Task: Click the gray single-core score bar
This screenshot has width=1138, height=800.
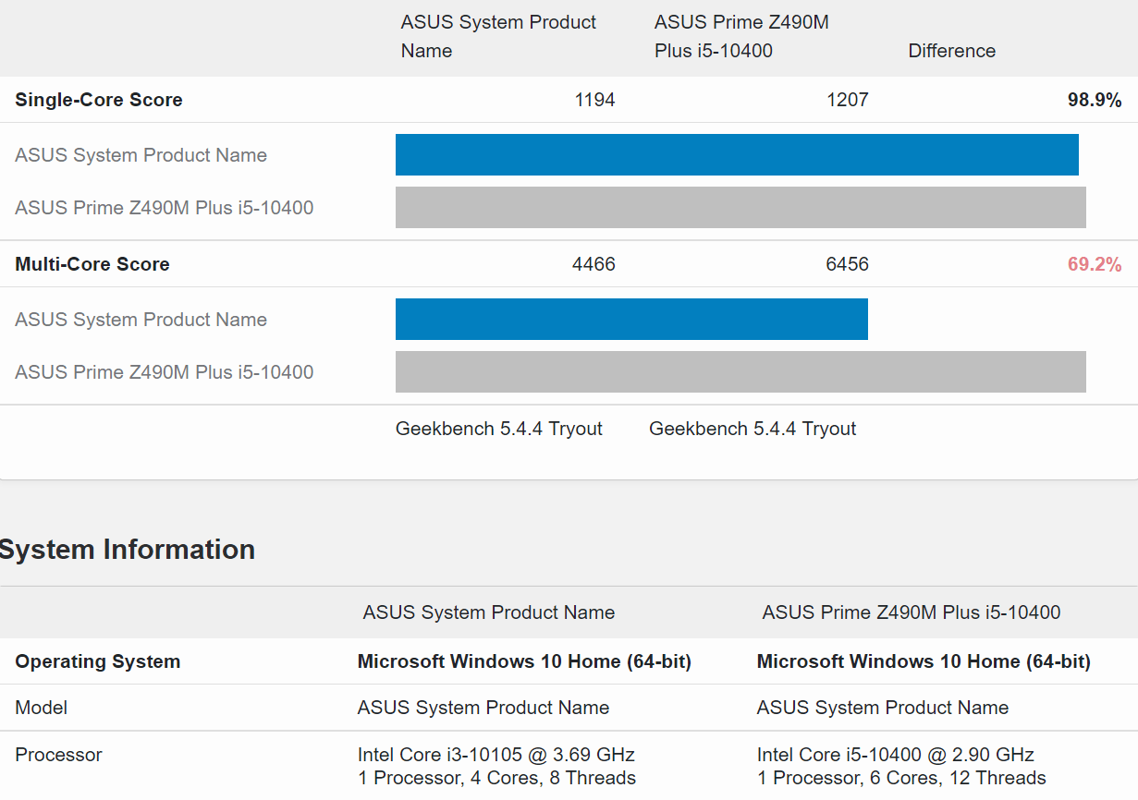Action: [x=740, y=207]
